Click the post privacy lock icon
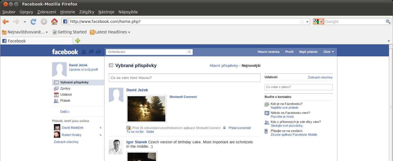This screenshot has width=393, height=161. tap(224, 128)
